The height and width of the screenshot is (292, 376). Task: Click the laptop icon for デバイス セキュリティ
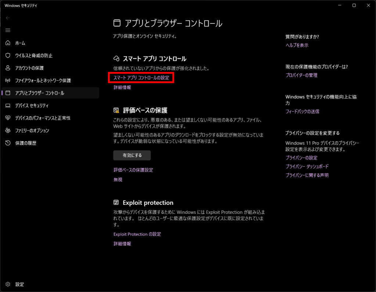pos(8,105)
